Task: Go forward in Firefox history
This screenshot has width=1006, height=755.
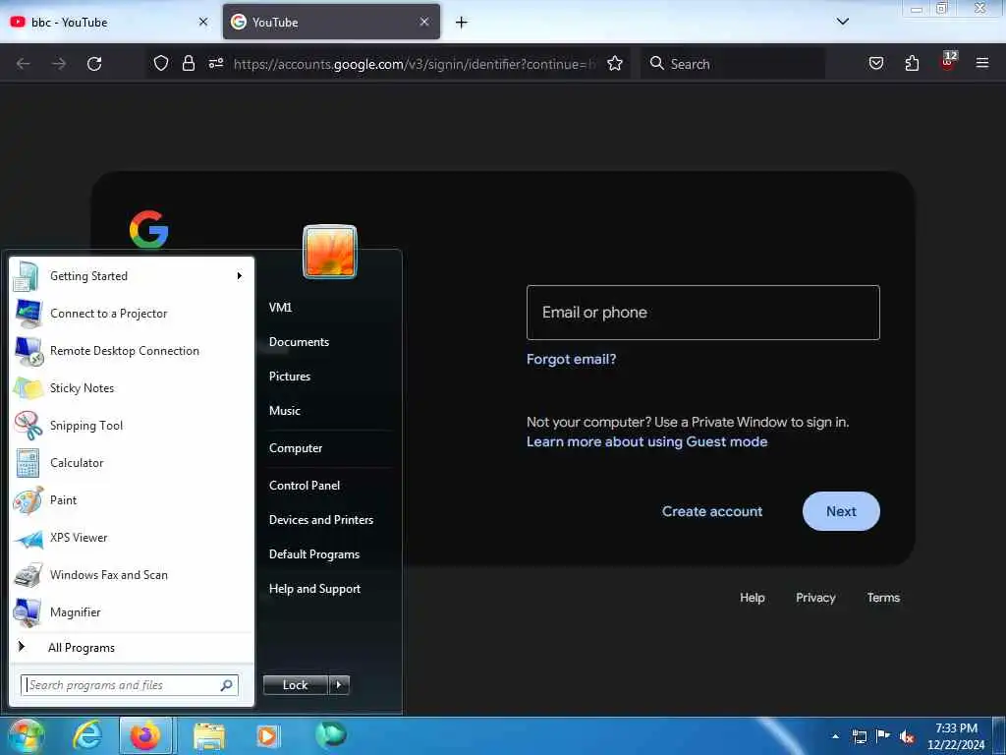Action: 59,64
